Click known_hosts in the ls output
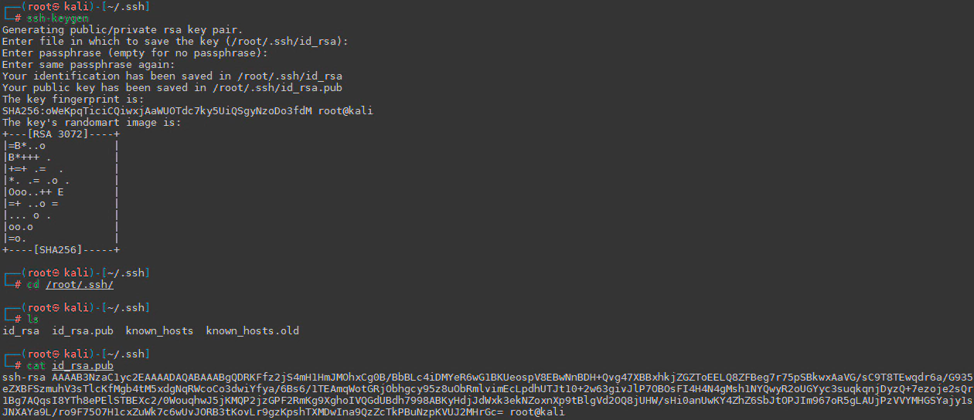Image resolution: width=974 pixels, height=420 pixels. [159, 330]
